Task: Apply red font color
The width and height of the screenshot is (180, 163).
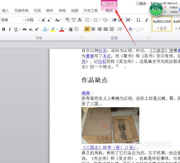Action: pyautogui.click(x=62, y=30)
